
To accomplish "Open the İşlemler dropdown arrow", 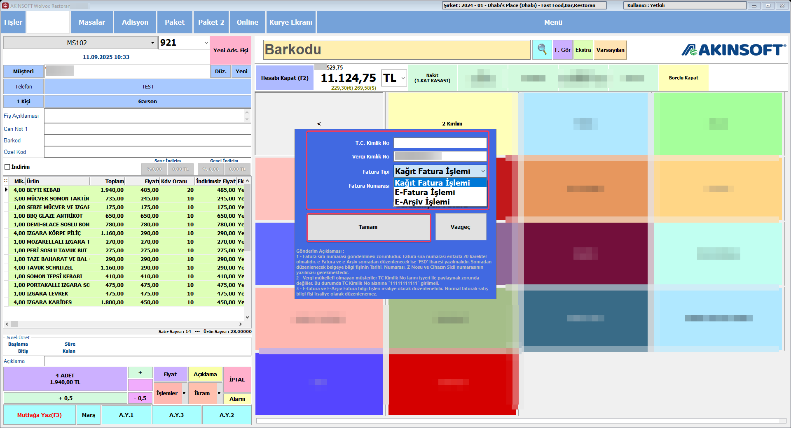I will [x=184, y=393].
